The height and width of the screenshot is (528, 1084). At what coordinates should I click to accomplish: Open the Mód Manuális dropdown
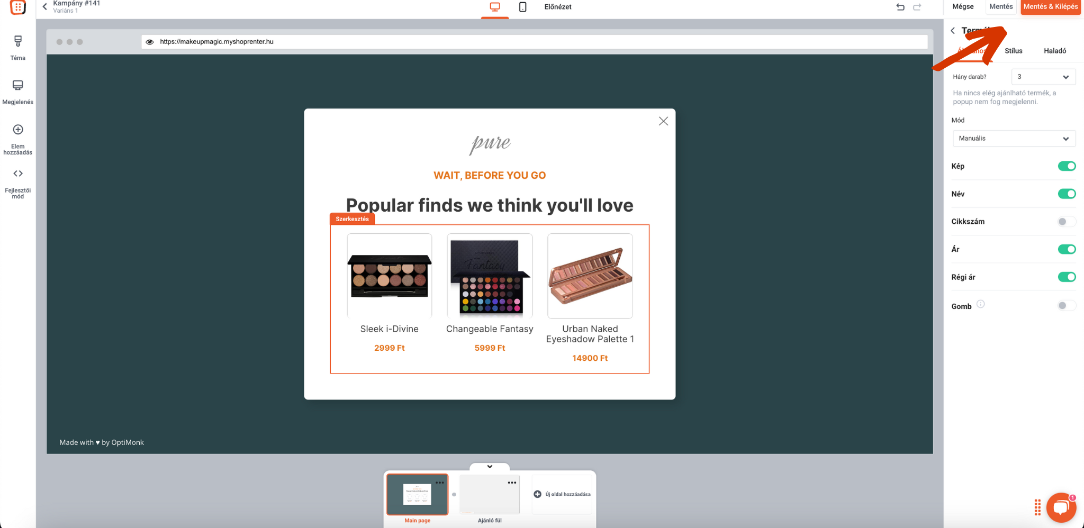pyautogui.click(x=1014, y=139)
